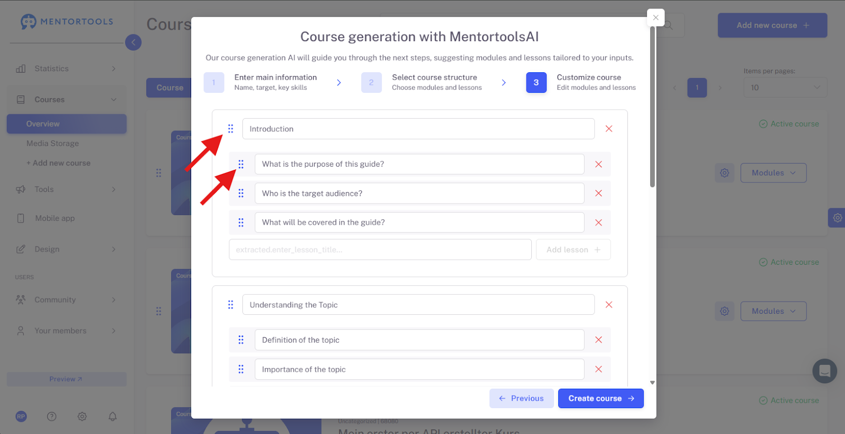The image size is (845, 434).
Task: Expand the Tools menu
Action: (67, 189)
